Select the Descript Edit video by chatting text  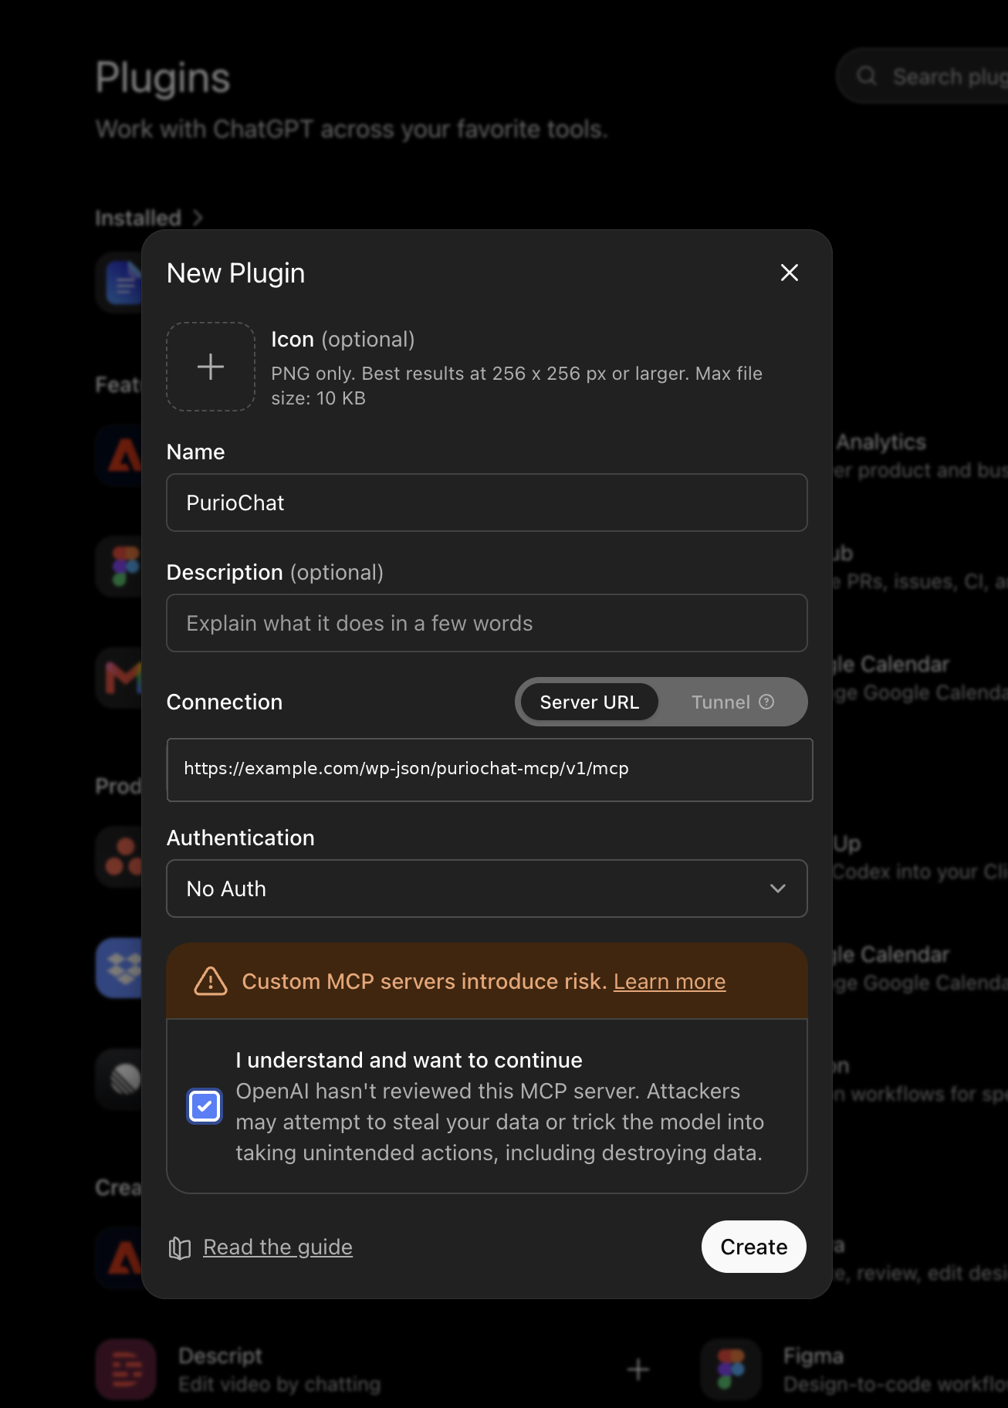coord(279,1384)
